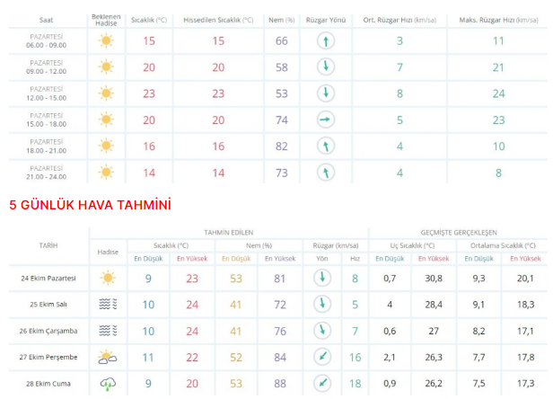This screenshot has height=399, width=553.
Task: Click the wind direction icon for 28 Ekim Cuma
Action: point(322,384)
